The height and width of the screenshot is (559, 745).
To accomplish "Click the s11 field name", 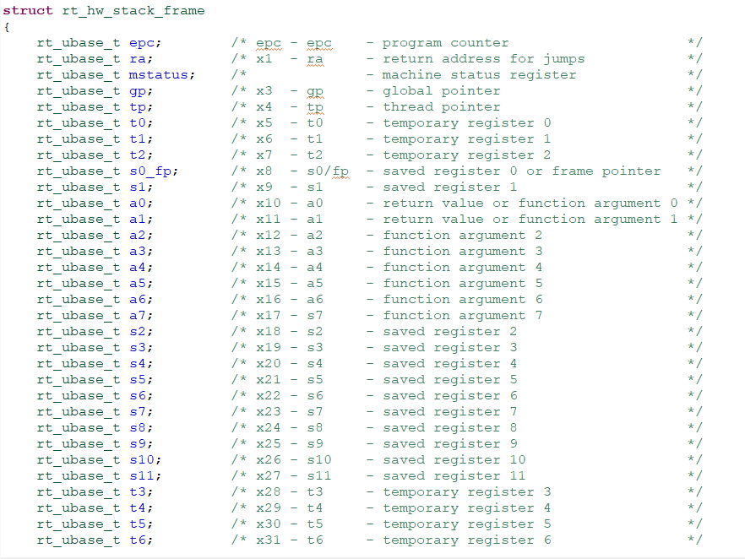I will pyautogui.click(x=142, y=476).
